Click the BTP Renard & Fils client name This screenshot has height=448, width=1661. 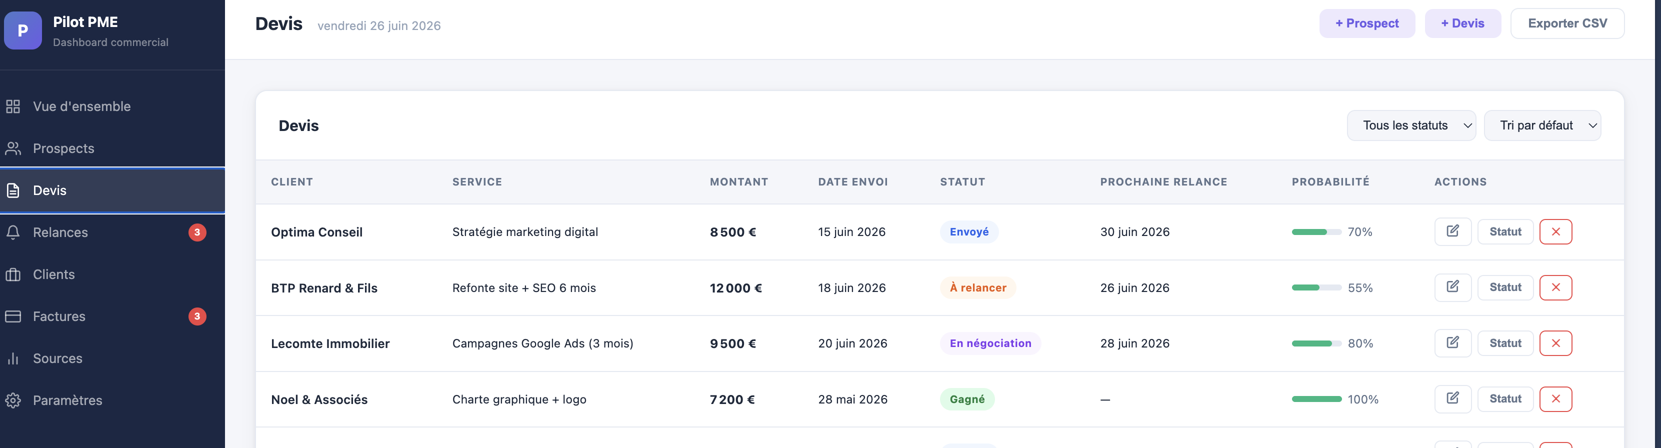tap(324, 288)
